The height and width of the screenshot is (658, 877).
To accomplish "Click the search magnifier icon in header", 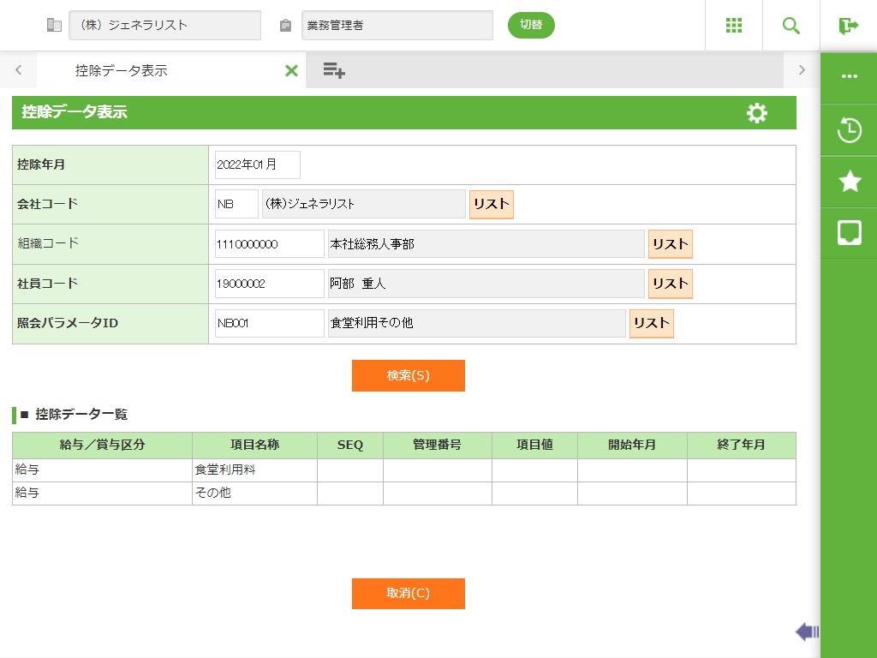I will tap(791, 26).
